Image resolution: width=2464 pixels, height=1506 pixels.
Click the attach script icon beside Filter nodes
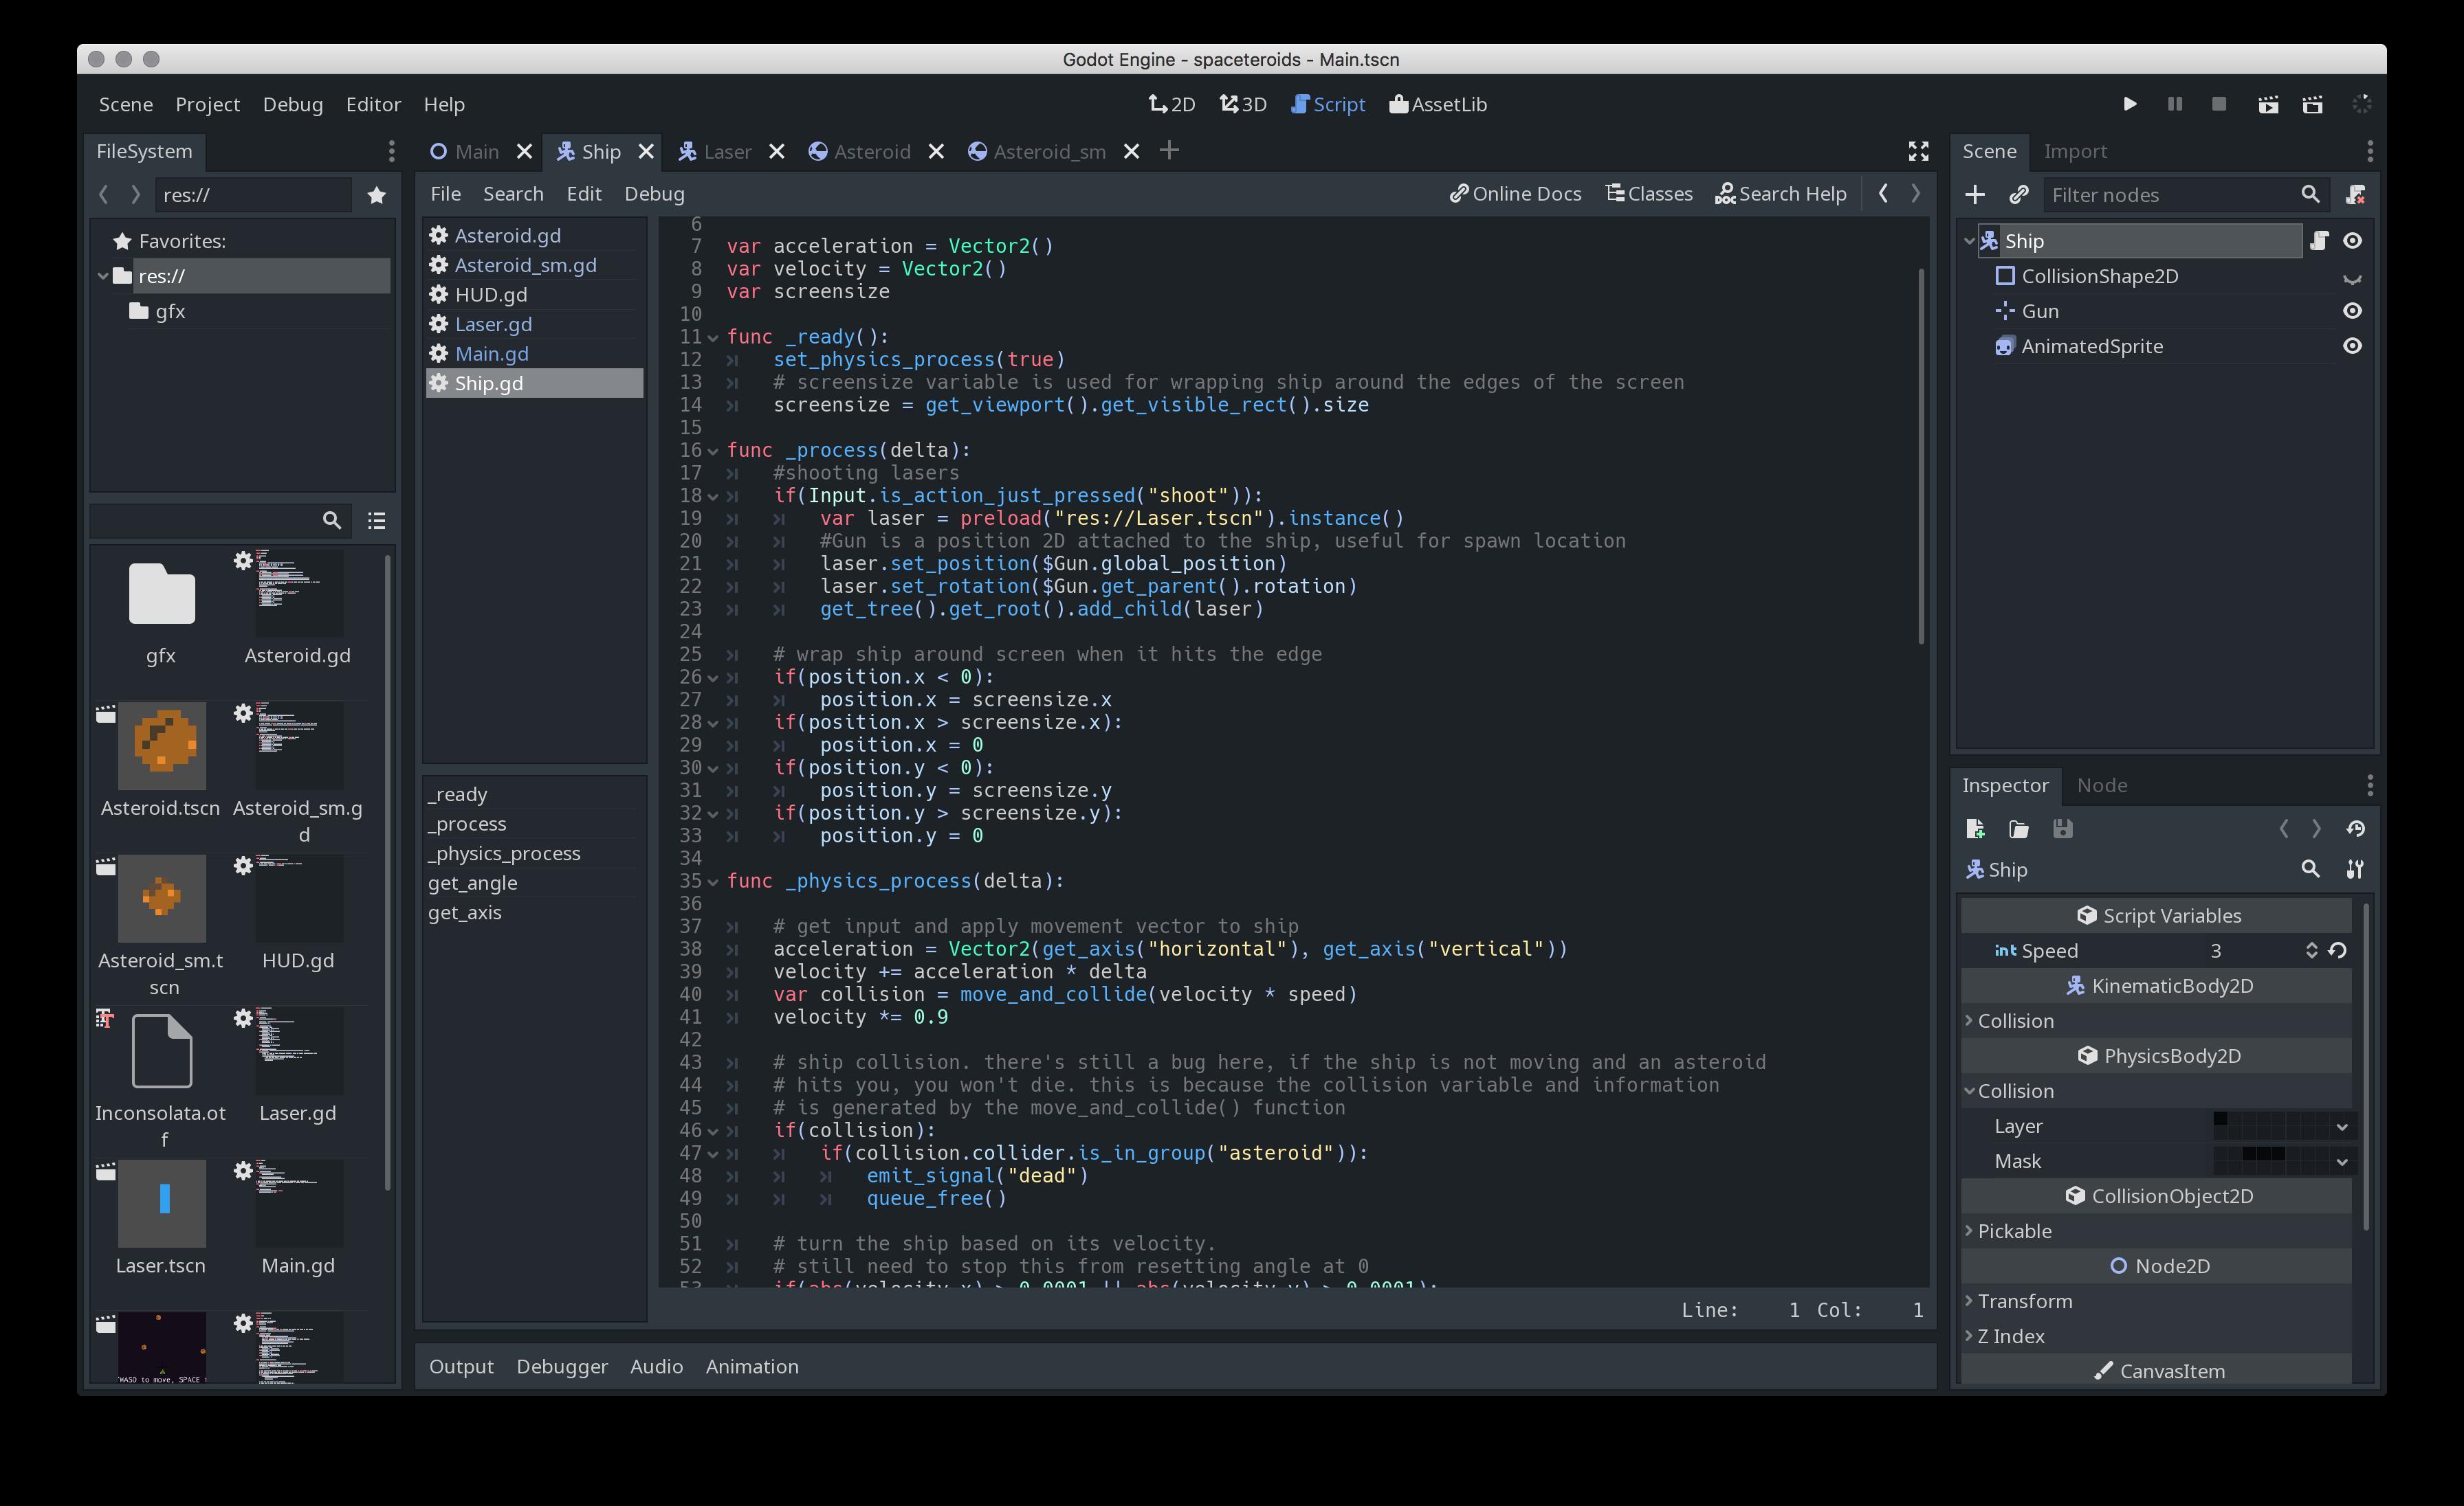click(2355, 195)
